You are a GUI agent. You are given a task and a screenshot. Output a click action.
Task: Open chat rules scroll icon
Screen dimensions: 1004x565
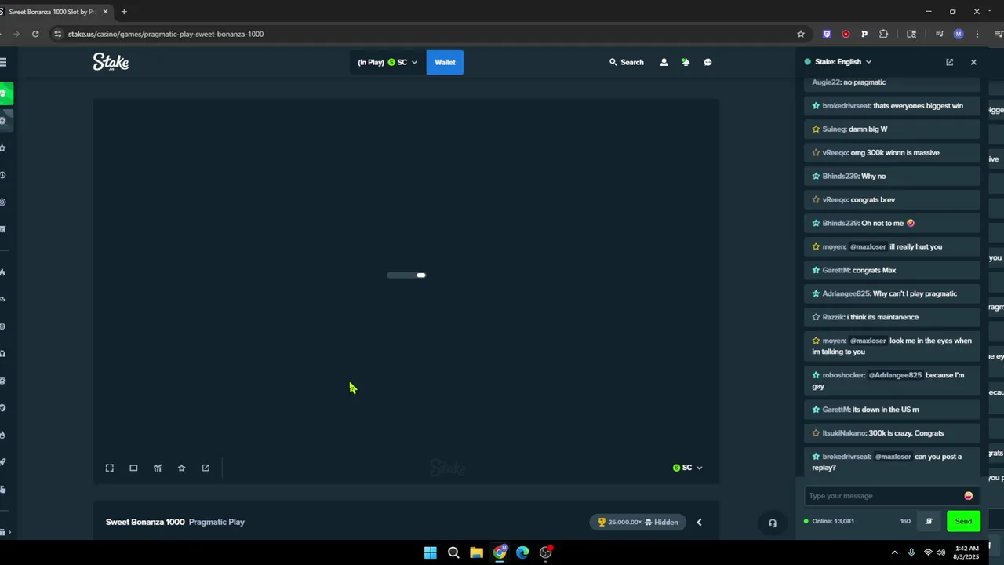(929, 521)
